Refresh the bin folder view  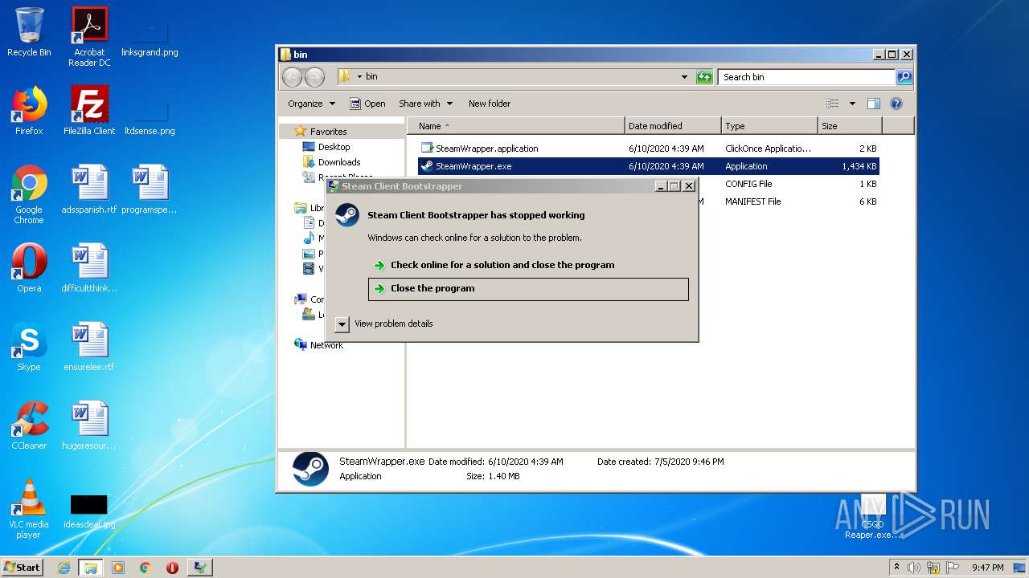pos(704,77)
